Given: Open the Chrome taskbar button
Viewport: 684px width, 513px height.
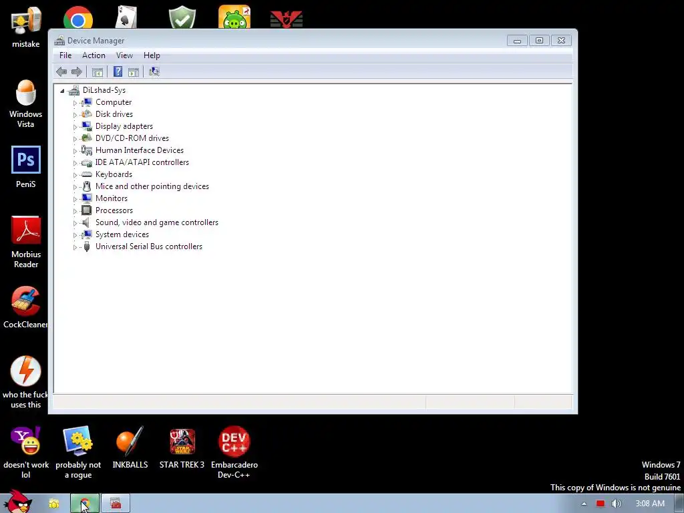Looking at the screenshot, I should pyautogui.click(x=85, y=504).
